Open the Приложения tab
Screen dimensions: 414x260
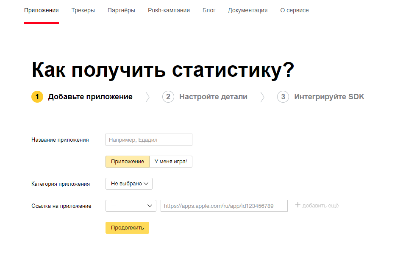click(42, 10)
